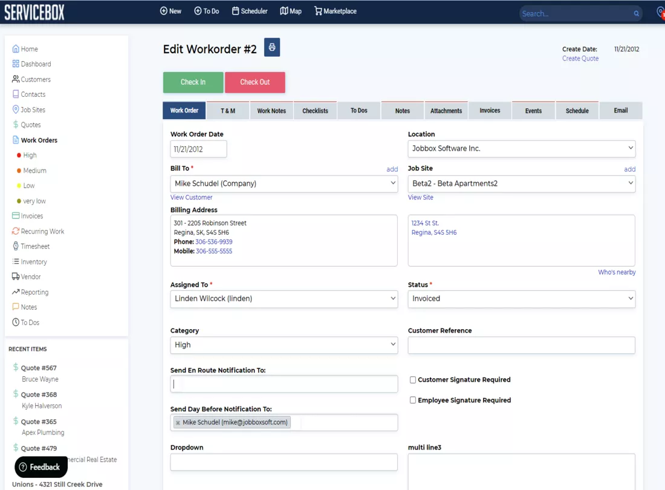Open the Email tab
Viewport: 665px width, 490px height.
coord(621,111)
